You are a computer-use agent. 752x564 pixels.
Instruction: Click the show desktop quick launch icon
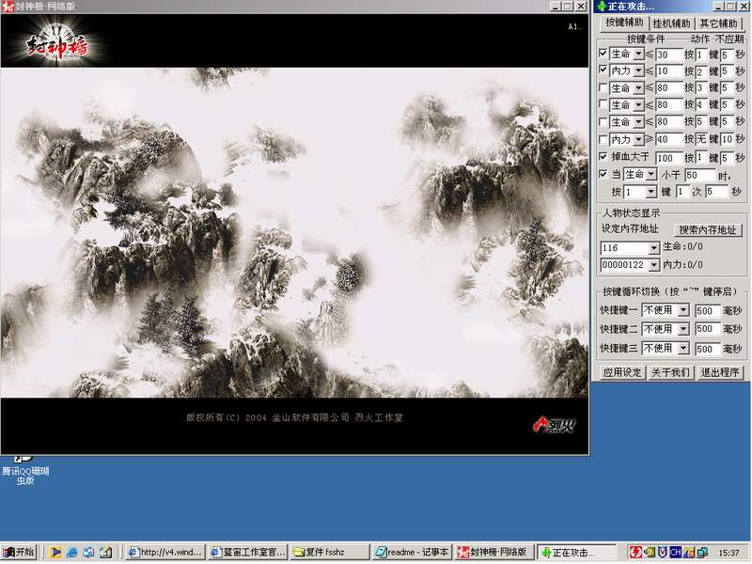pyautogui.click(x=88, y=553)
